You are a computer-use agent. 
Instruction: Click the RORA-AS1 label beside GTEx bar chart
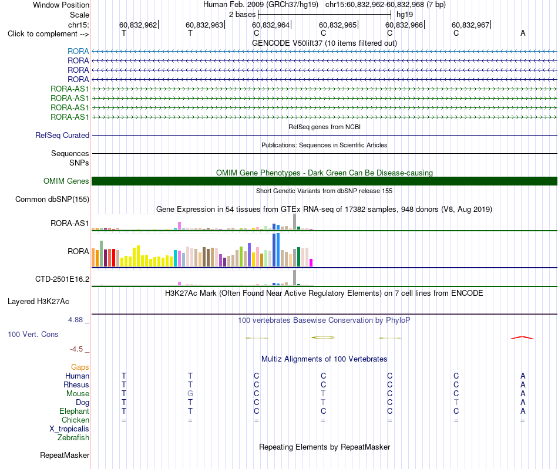pos(69,223)
